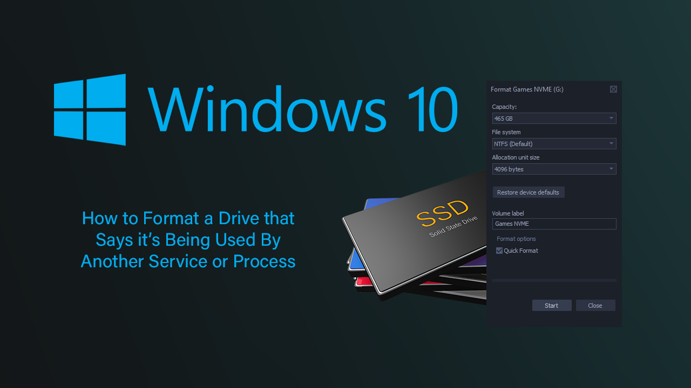Viewport: 691px width, 388px height.
Task: Click the "How to Format a Drive" headline
Action: point(188,240)
